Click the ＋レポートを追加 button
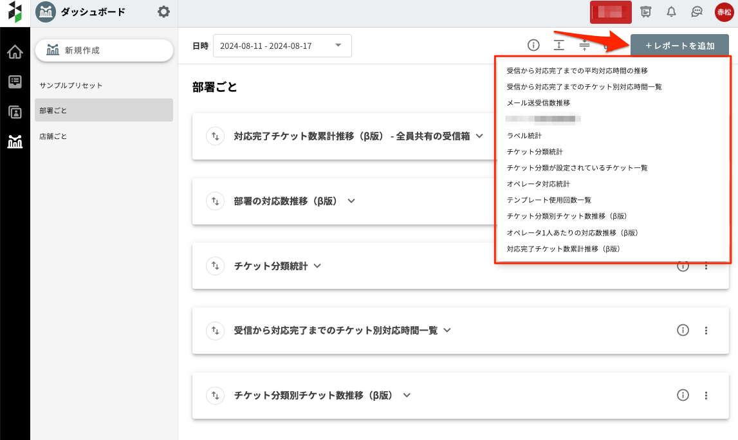This screenshot has height=440, width=738. point(679,46)
